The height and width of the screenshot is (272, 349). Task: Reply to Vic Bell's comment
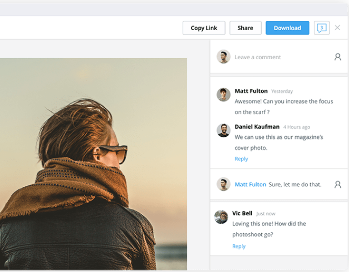click(239, 246)
